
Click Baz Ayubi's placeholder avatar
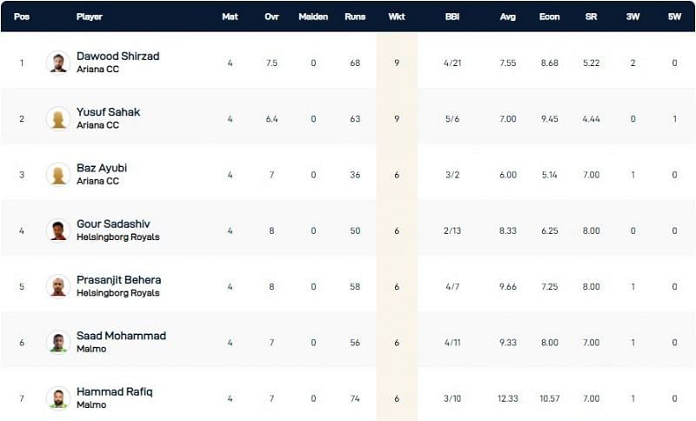point(58,174)
